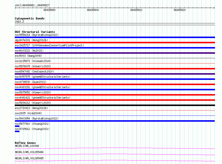Open variant dgv607e201 (Wong2012b) label
This screenshot has height=164, width=222.
(x=31, y=40)
